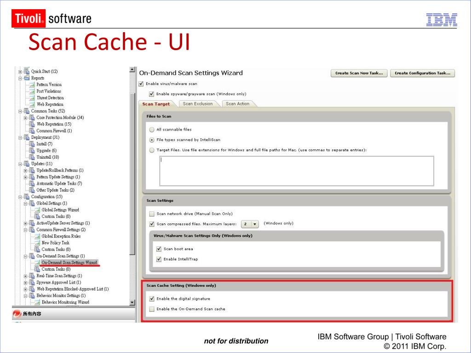Click the tree panel scroll up arrow
This screenshot has width=471, height=353.
[x=132, y=70]
